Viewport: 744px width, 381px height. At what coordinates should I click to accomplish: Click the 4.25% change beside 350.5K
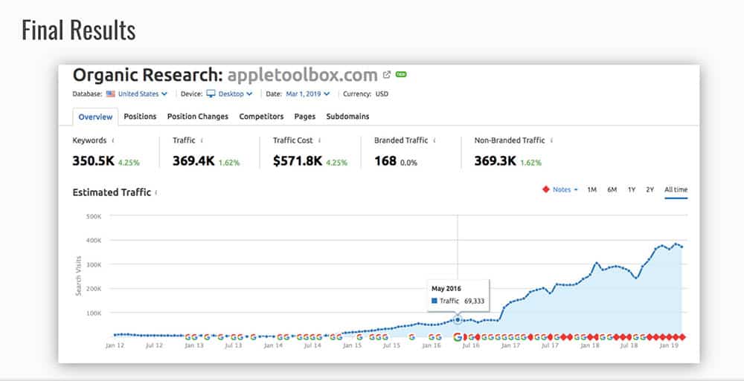click(x=129, y=163)
